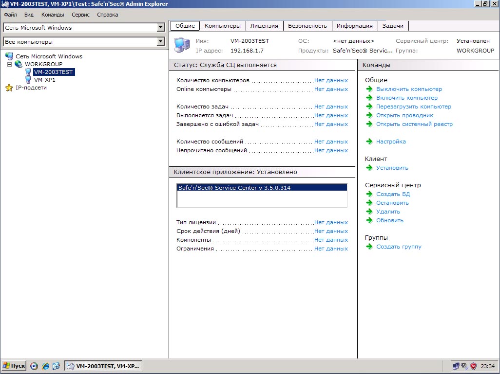The height and width of the screenshot is (374, 500).
Task: Click the Остановить service center link
Action: (x=392, y=203)
